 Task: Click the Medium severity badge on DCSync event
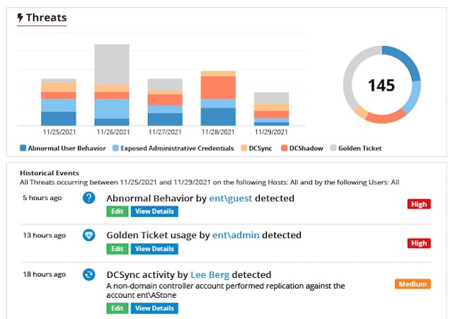click(x=412, y=284)
